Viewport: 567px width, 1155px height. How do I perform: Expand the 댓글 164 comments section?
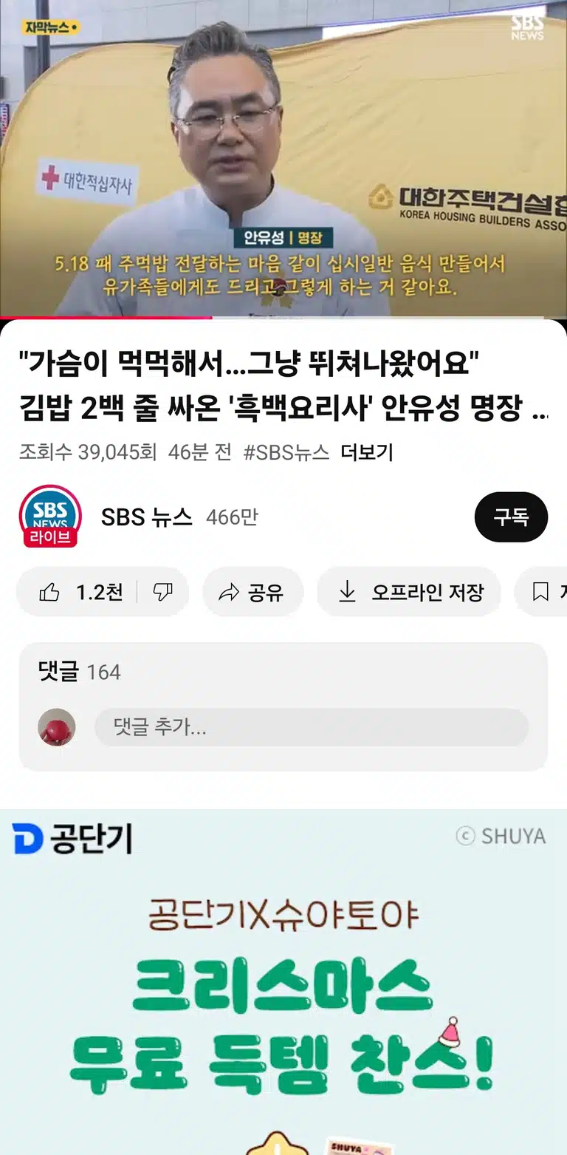click(x=283, y=672)
